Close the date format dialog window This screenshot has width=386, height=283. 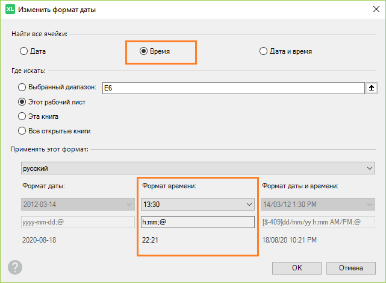pyautogui.click(x=372, y=10)
